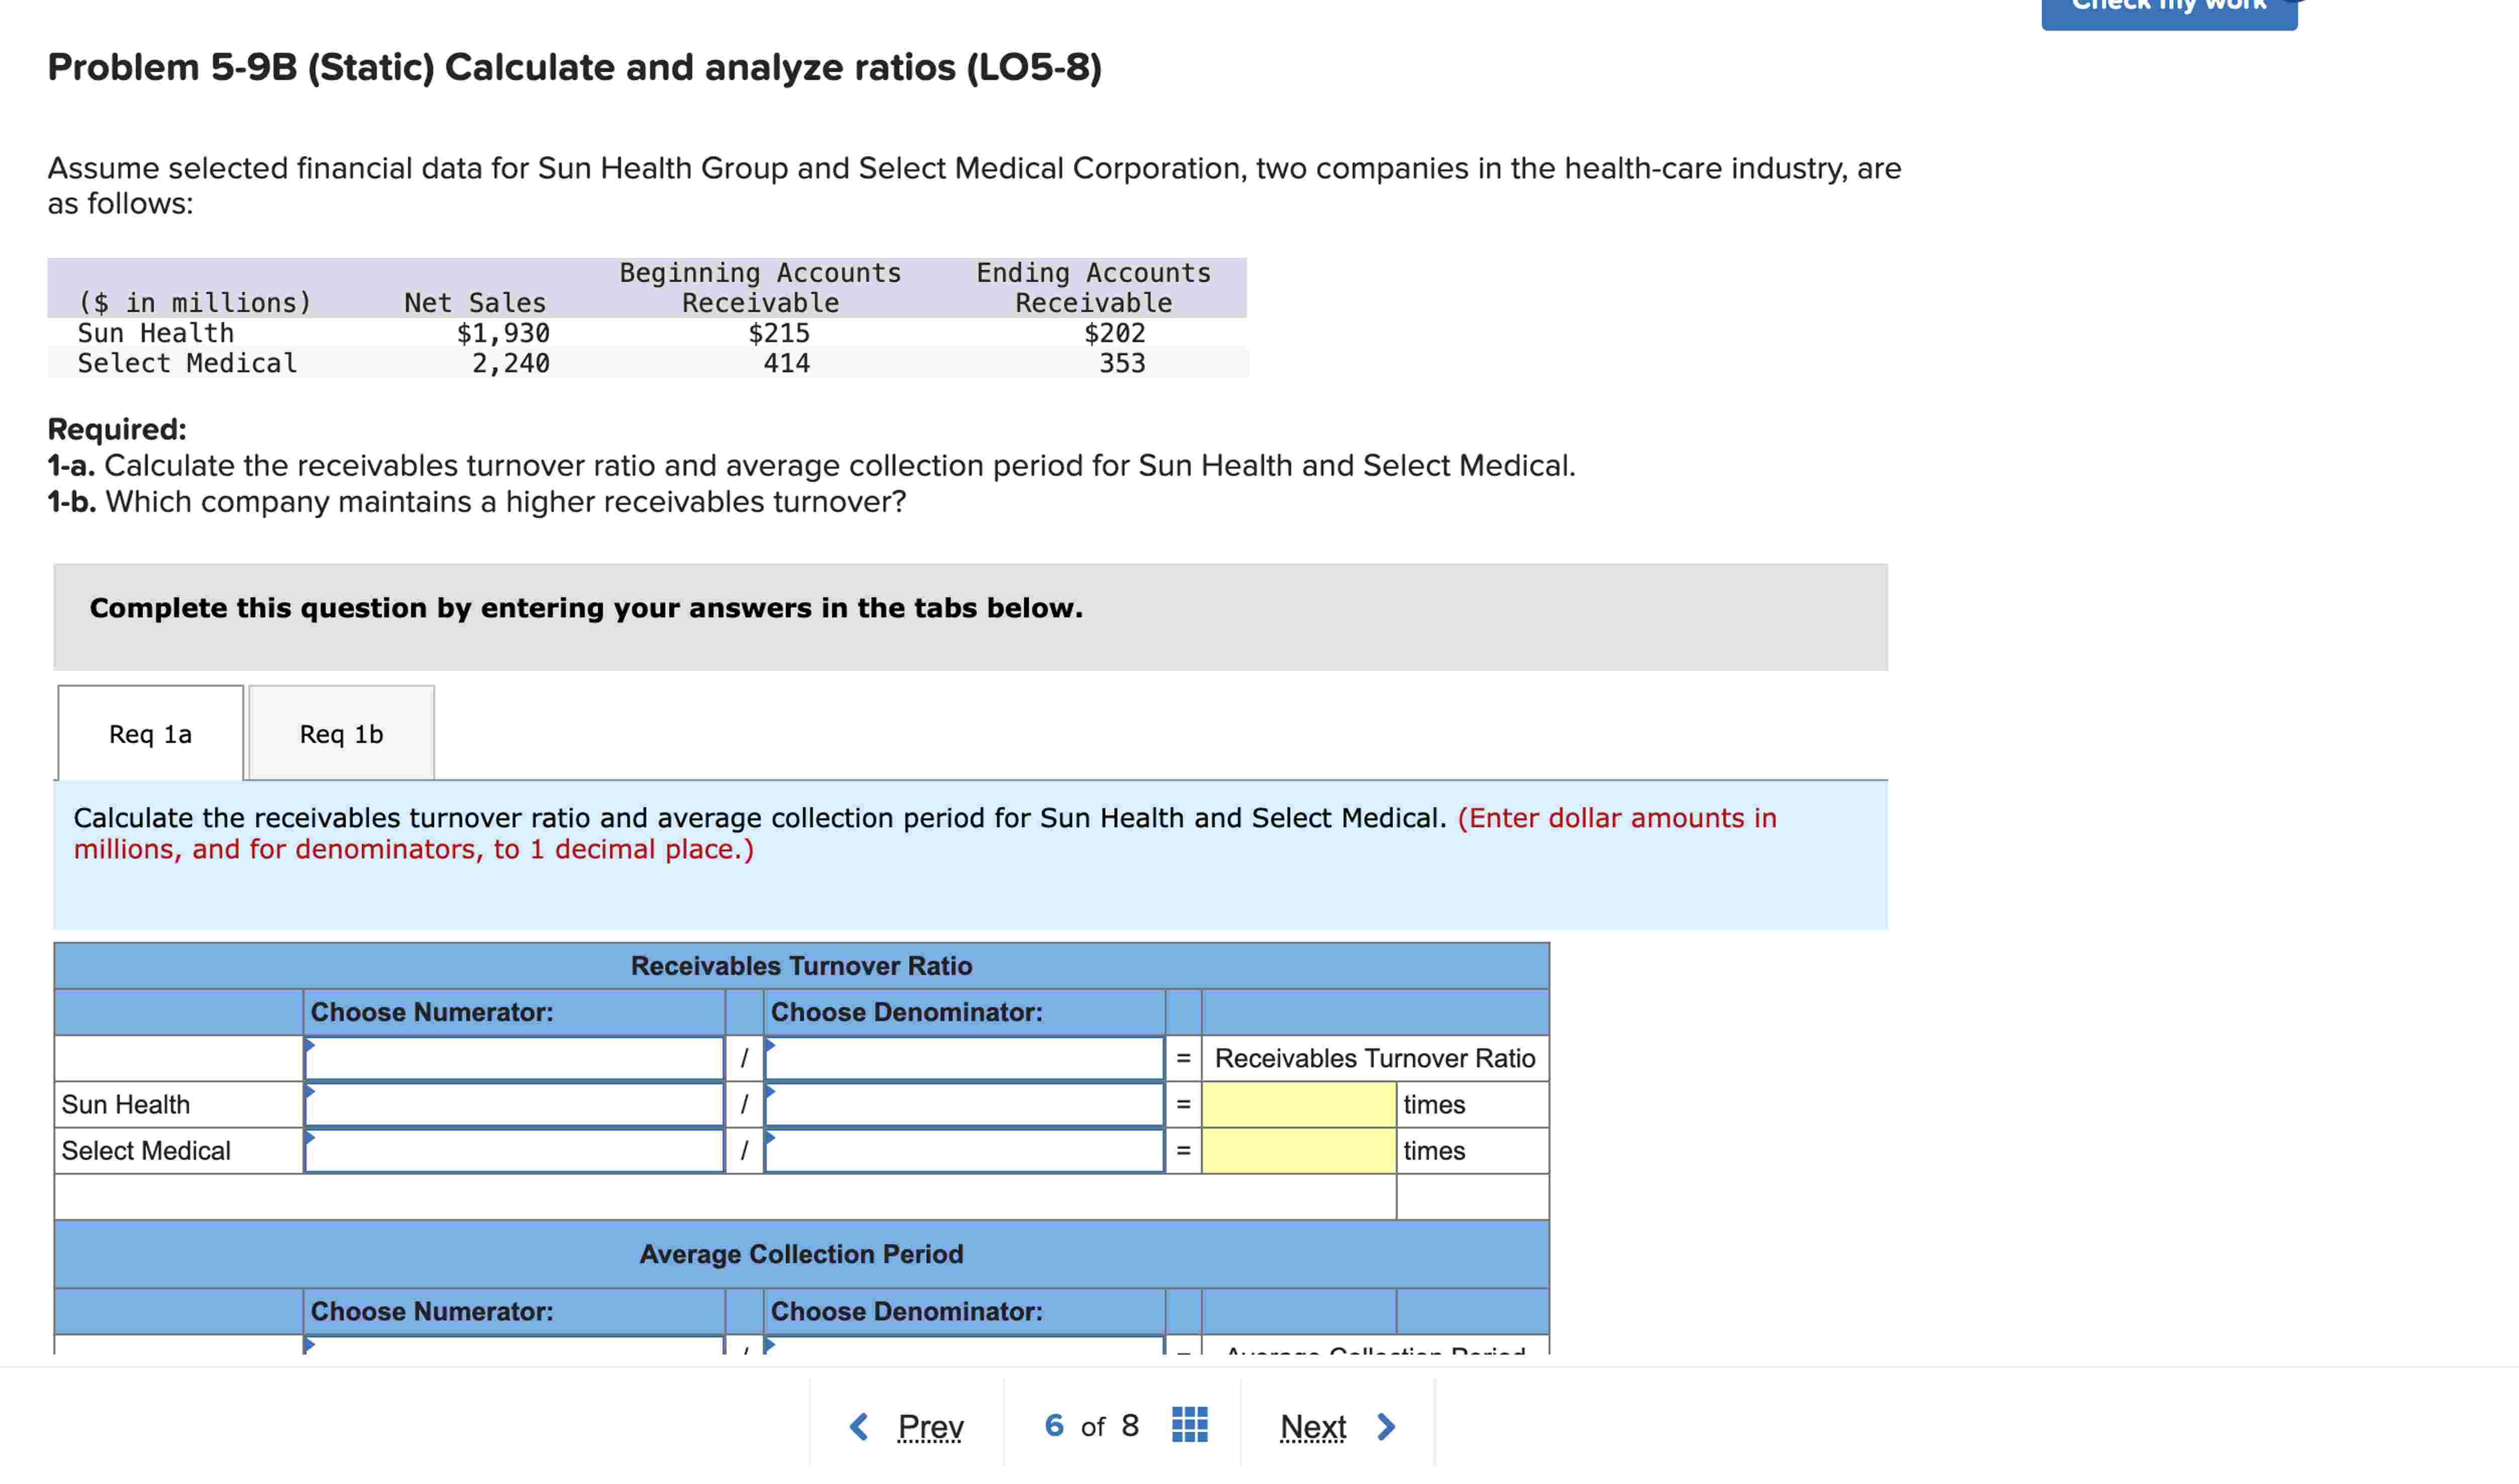Image resolution: width=2519 pixels, height=1484 pixels.
Task: Click the left chevron beside Prev
Action: click(859, 1426)
